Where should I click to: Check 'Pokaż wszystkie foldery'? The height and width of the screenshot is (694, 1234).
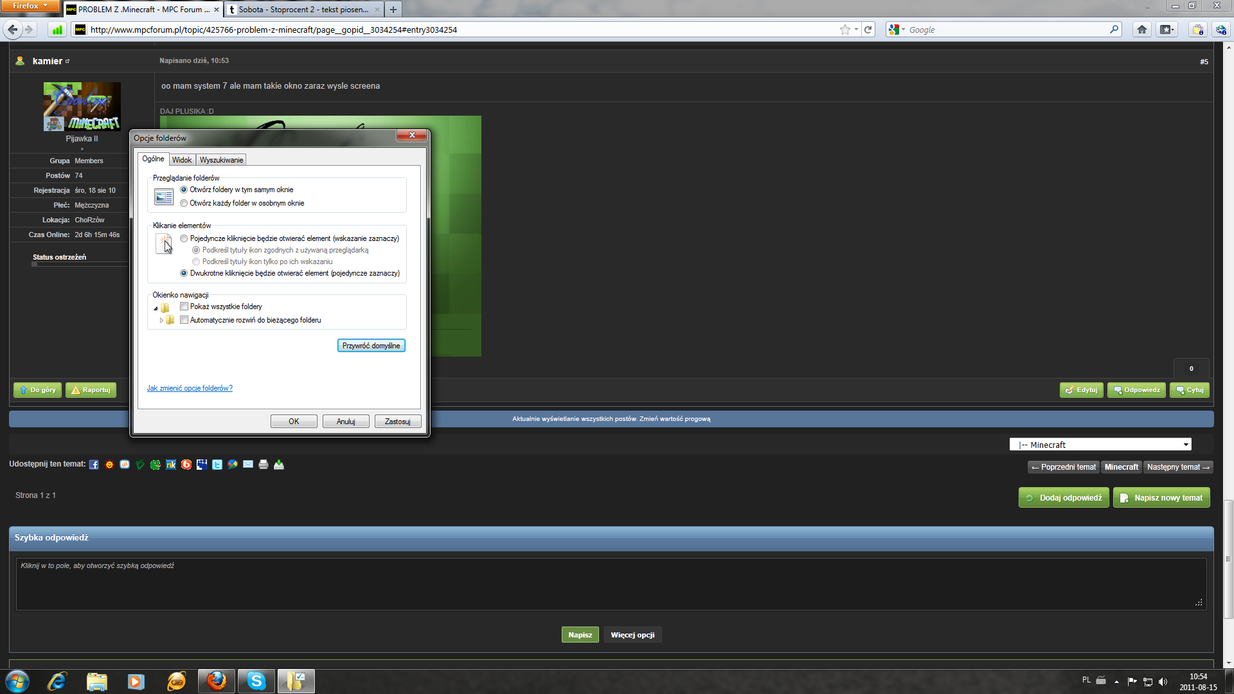pos(184,307)
